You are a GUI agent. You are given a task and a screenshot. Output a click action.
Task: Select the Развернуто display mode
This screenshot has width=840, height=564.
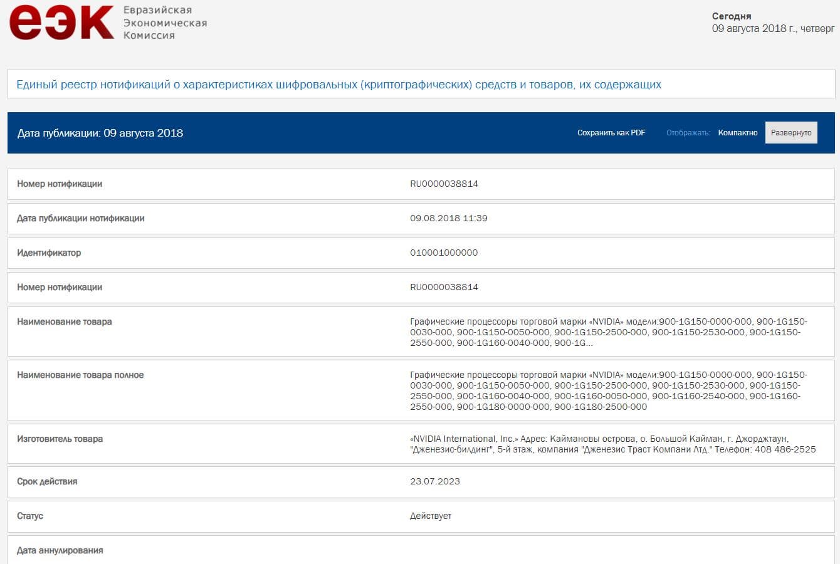tap(791, 133)
